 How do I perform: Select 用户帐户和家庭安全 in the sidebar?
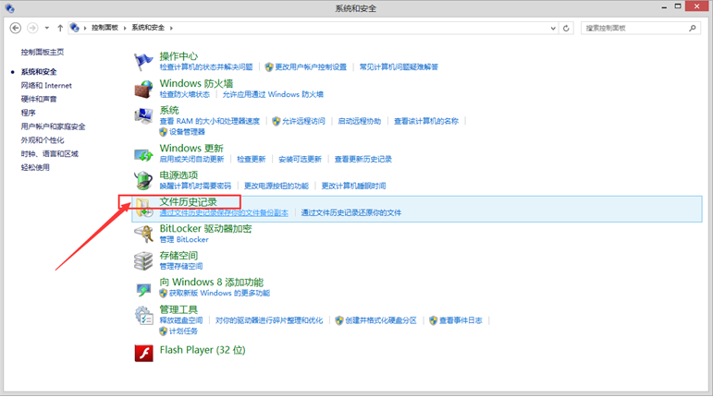click(x=54, y=126)
